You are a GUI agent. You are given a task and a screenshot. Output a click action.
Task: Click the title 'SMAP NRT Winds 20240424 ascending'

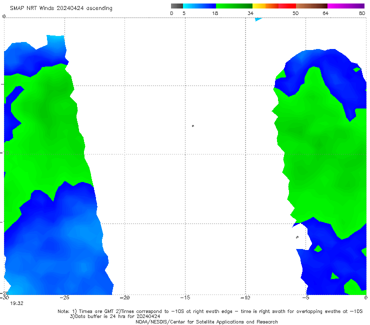click(61, 8)
